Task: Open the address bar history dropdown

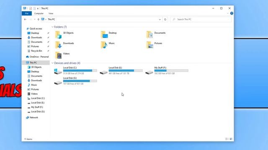Action: coord(160,20)
